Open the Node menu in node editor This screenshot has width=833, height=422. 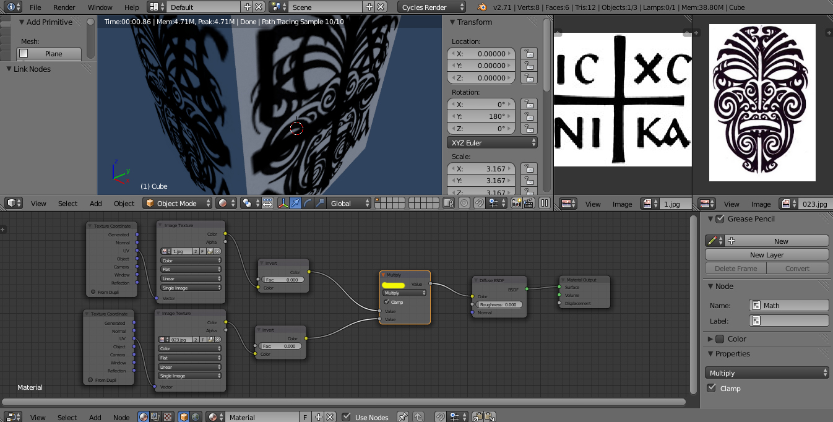(121, 417)
